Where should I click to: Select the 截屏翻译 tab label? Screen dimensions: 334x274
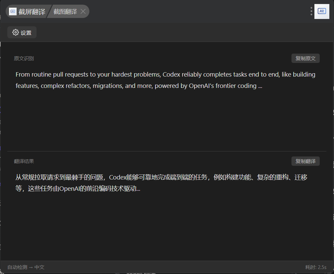[32, 12]
